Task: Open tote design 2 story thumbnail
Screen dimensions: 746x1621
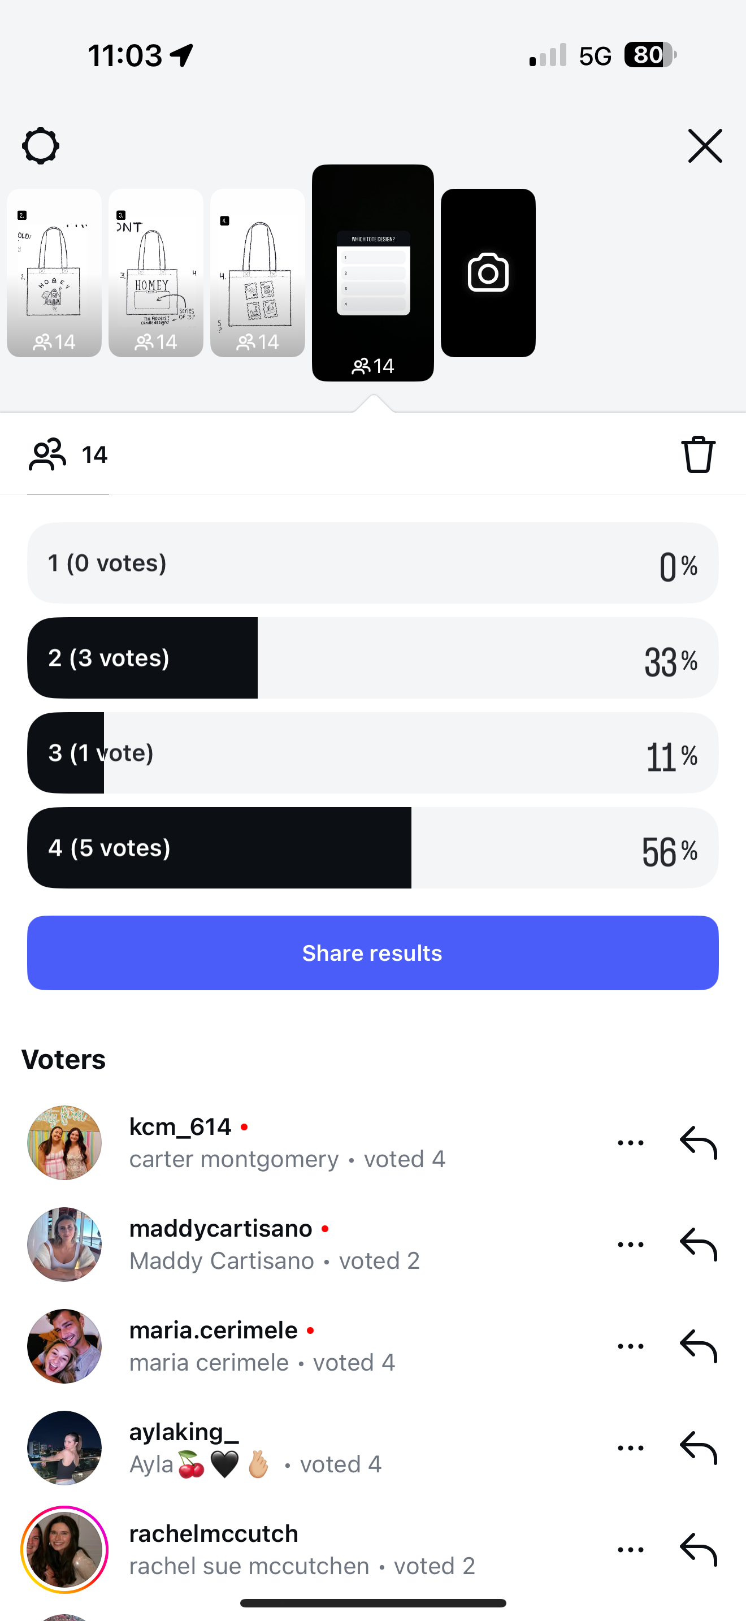Action: tap(54, 272)
